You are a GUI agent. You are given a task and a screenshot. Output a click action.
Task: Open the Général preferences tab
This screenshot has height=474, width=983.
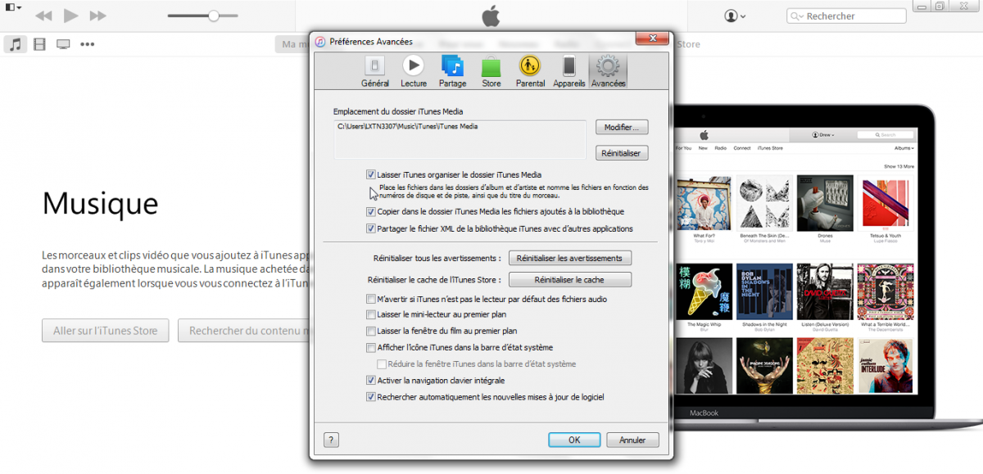(375, 71)
